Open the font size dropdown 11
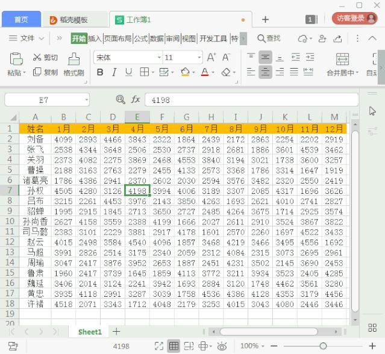Viewport: 385px width, 354px height. (x=199, y=58)
